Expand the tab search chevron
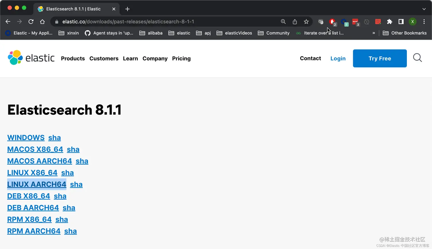432x249 pixels. [424, 9]
